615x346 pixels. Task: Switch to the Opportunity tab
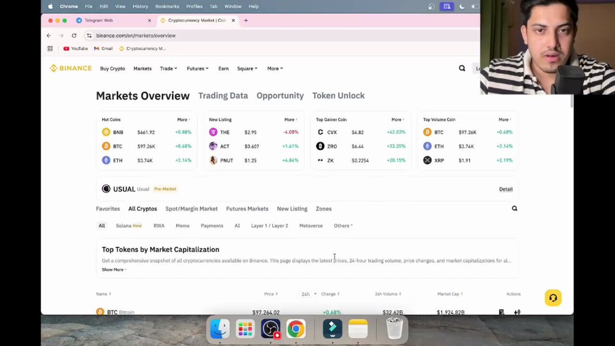pos(280,95)
